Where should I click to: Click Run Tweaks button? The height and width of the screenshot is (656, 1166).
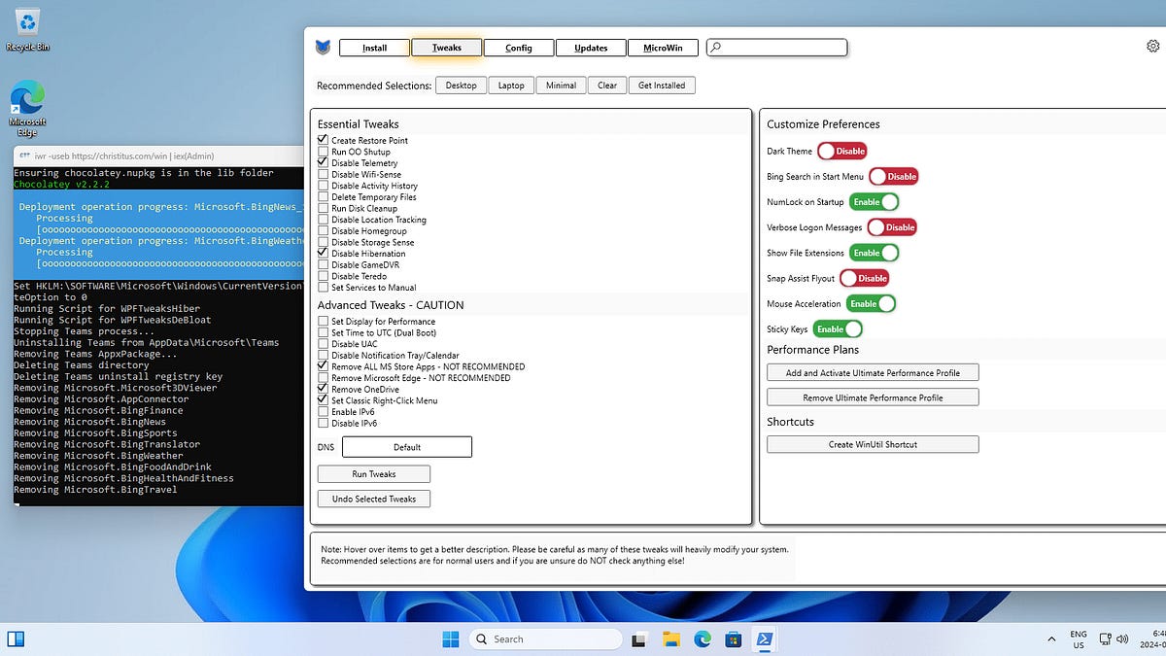click(374, 474)
